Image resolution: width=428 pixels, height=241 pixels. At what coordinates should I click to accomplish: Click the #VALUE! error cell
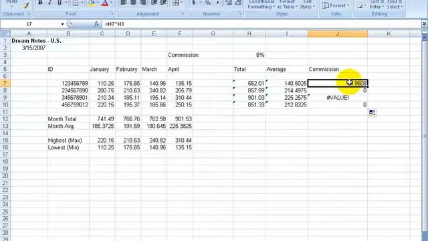pos(338,98)
